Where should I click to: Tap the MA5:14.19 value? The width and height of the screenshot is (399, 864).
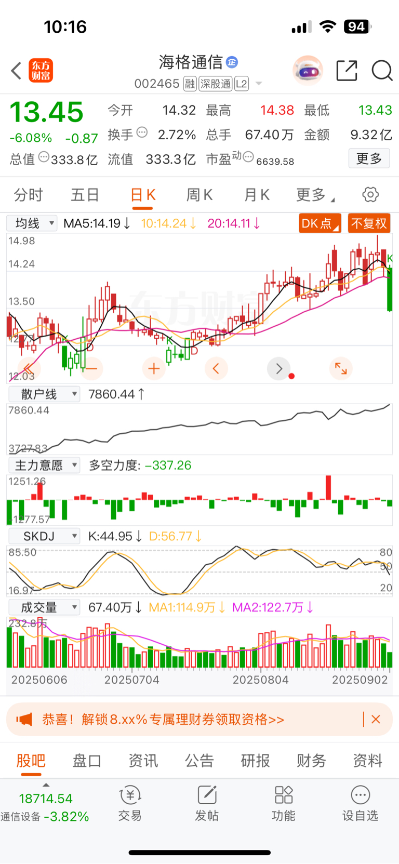tap(97, 223)
